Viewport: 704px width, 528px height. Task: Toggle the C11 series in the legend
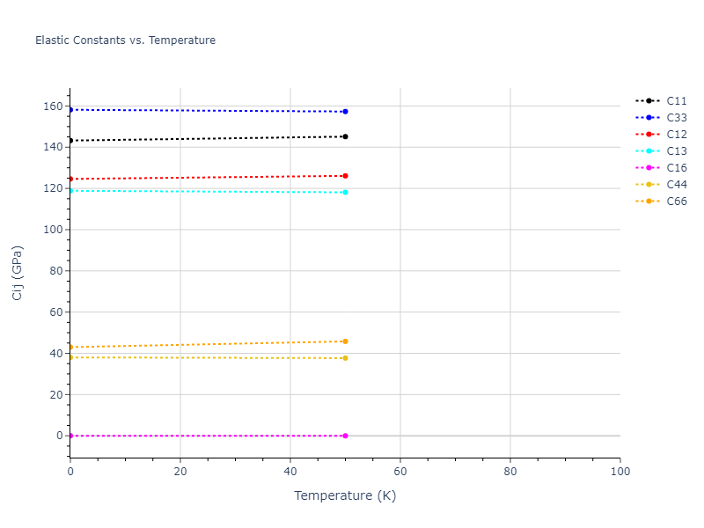tap(676, 101)
